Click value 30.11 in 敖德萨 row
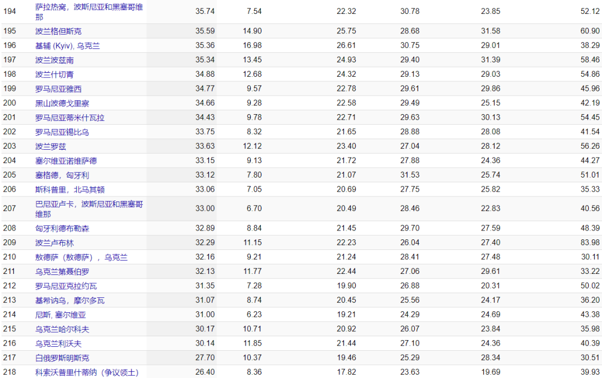 click(x=590, y=257)
